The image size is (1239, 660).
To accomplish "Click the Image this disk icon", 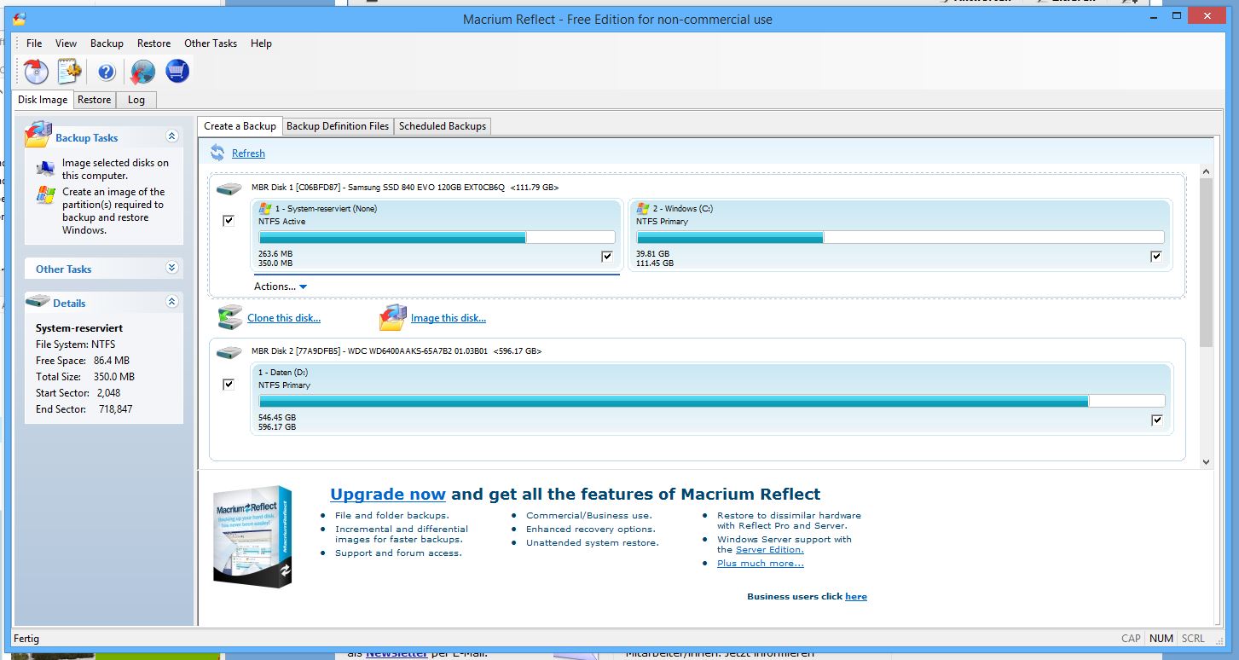I will click(393, 317).
